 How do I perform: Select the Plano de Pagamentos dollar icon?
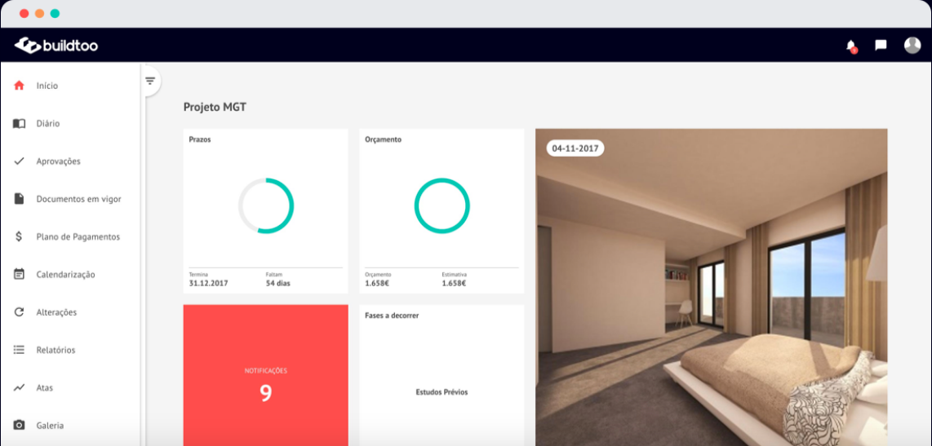[20, 236]
